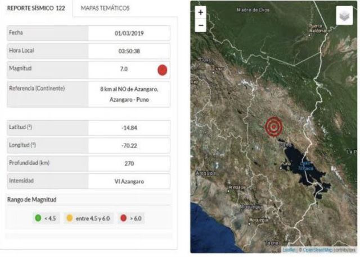Click the Intensidad value VI Azangaro
Viewport: 360px width, 257px height.
coord(129,181)
